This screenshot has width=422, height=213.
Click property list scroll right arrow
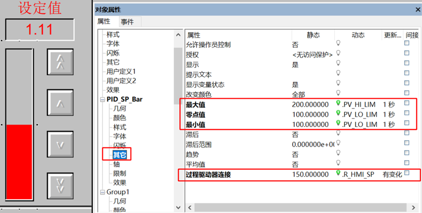pyautogui.click(x=413, y=208)
